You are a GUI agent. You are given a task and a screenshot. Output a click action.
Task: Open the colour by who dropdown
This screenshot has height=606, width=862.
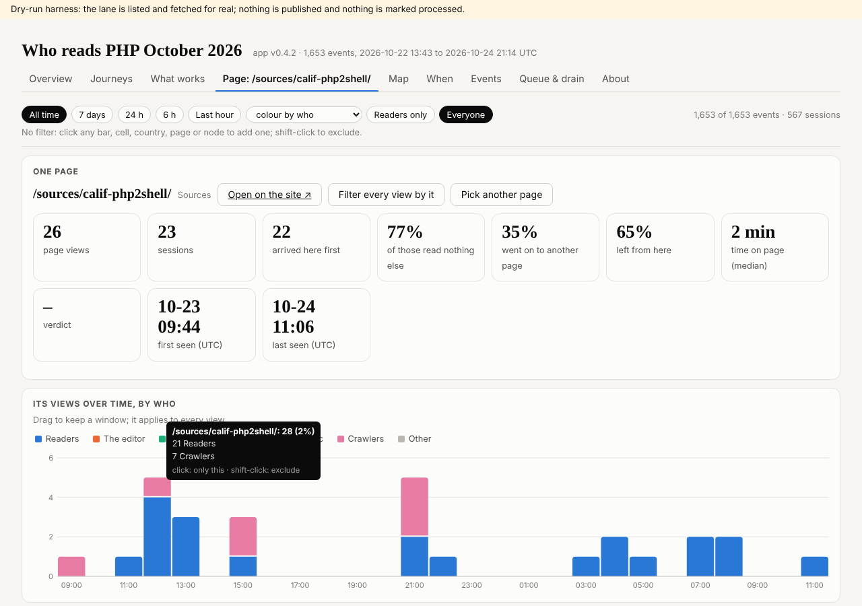coord(304,114)
